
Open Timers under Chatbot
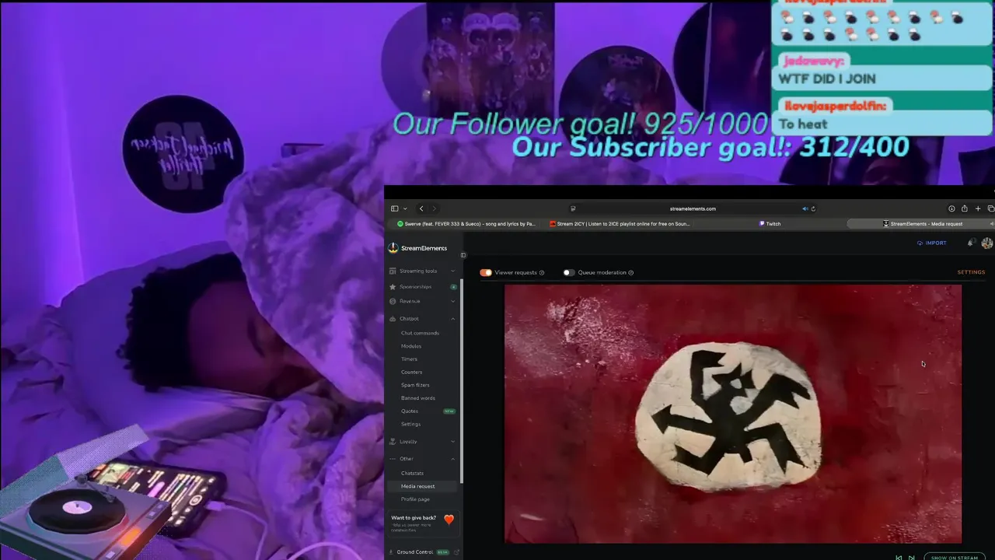pos(409,359)
